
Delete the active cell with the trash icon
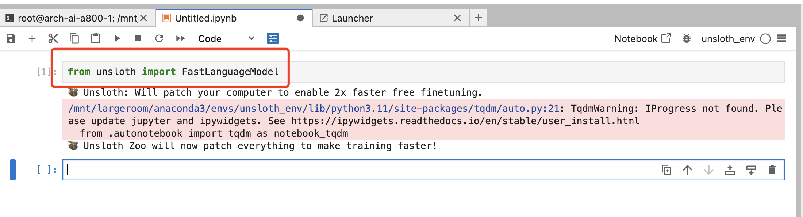tap(772, 170)
